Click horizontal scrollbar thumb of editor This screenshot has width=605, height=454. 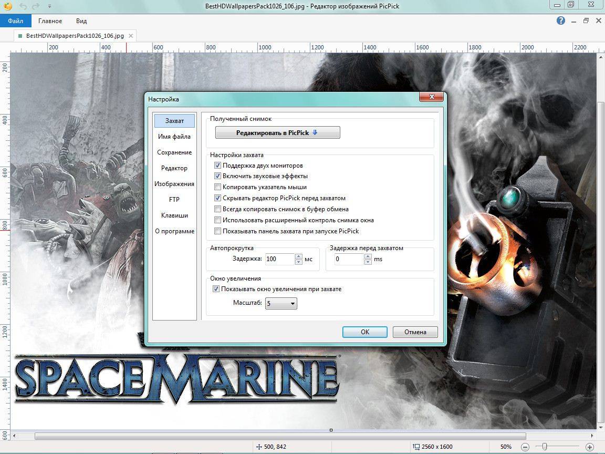click(280, 436)
